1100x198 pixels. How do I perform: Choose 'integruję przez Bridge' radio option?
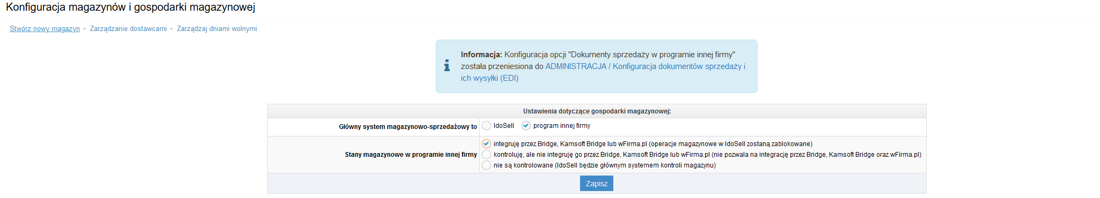click(486, 144)
